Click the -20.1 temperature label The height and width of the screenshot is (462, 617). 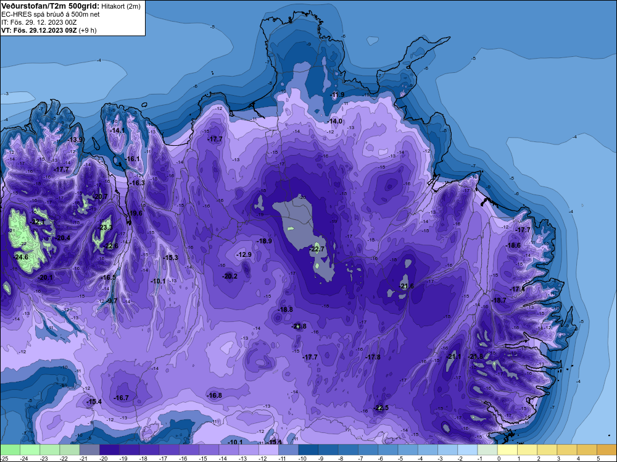pos(45,277)
